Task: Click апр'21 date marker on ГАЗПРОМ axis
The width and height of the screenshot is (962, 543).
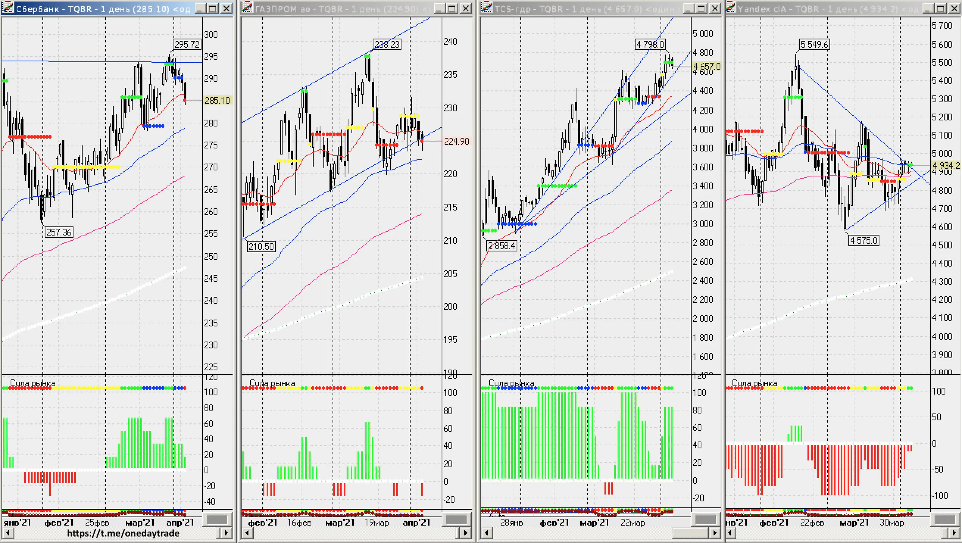Action: [x=417, y=523]
